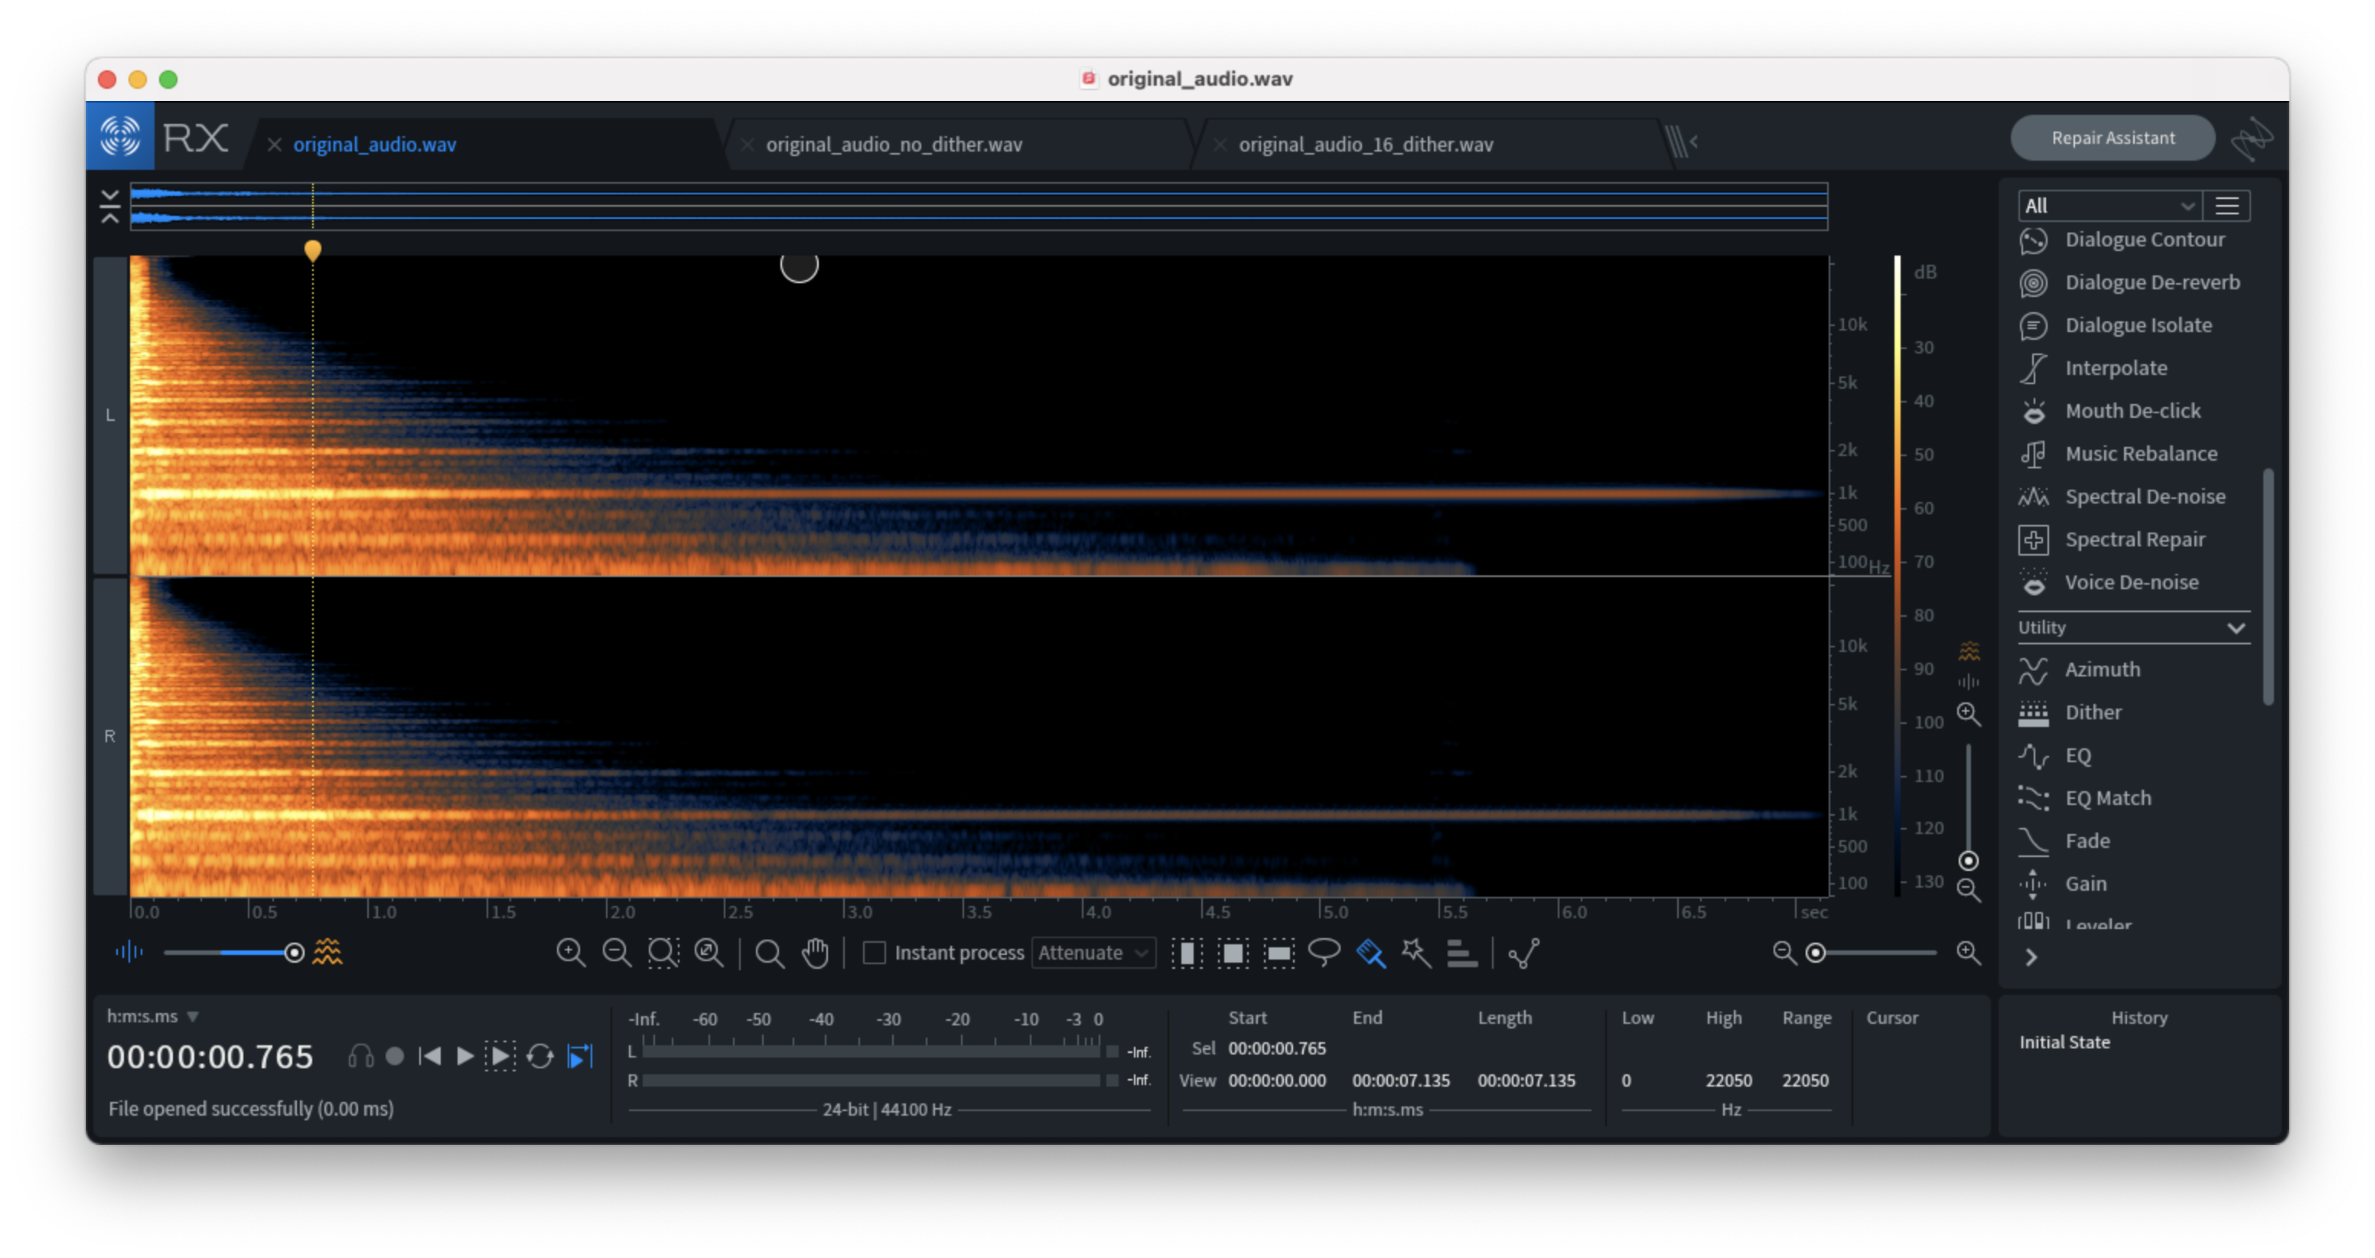Switch to original_audio_16_dither.wav tab

click(1366, 145)
